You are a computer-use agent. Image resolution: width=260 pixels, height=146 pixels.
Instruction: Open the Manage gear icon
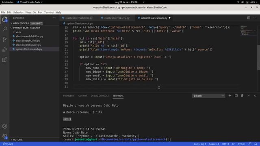4,136
